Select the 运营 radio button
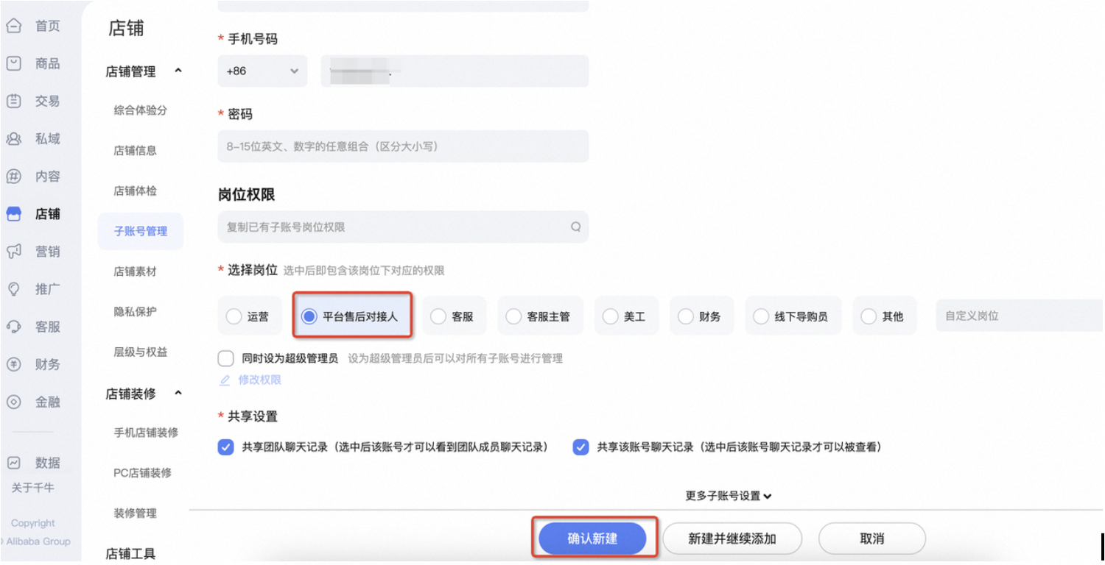Image resolution: width=1105 pixels, height=565 pixels. coord(234,316)
